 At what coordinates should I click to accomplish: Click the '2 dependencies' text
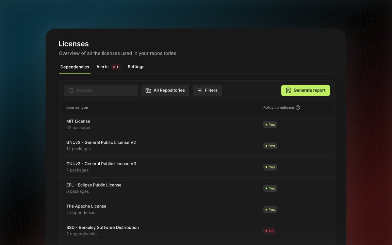(x=82, y=234)
